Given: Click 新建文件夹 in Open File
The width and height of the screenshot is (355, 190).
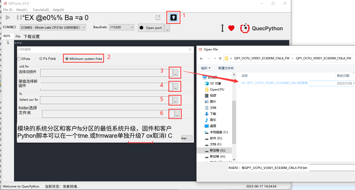Looking at the screenshot, I should [226, 68].
